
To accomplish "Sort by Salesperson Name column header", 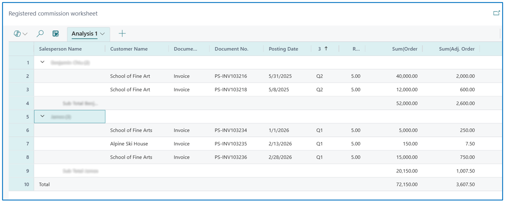I will point(60,49).
